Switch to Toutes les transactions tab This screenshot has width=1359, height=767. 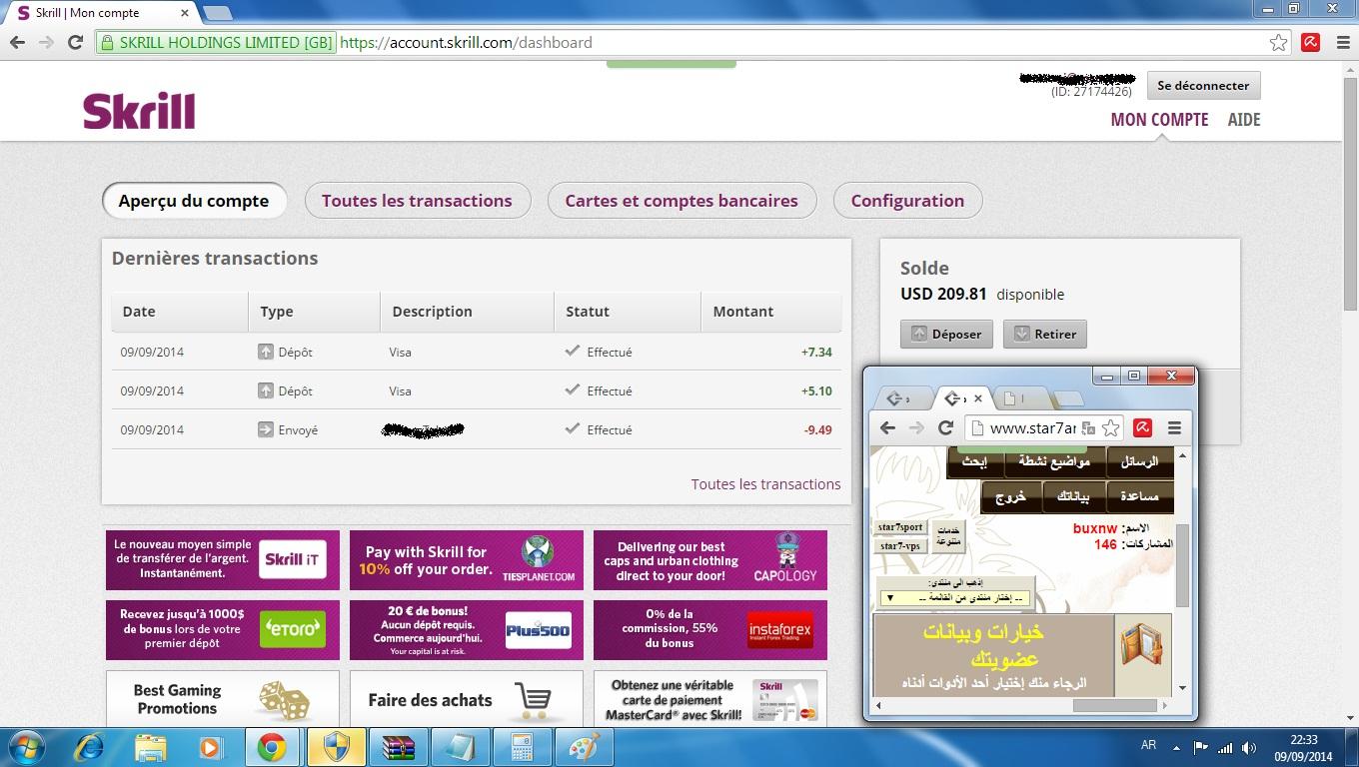417,201
